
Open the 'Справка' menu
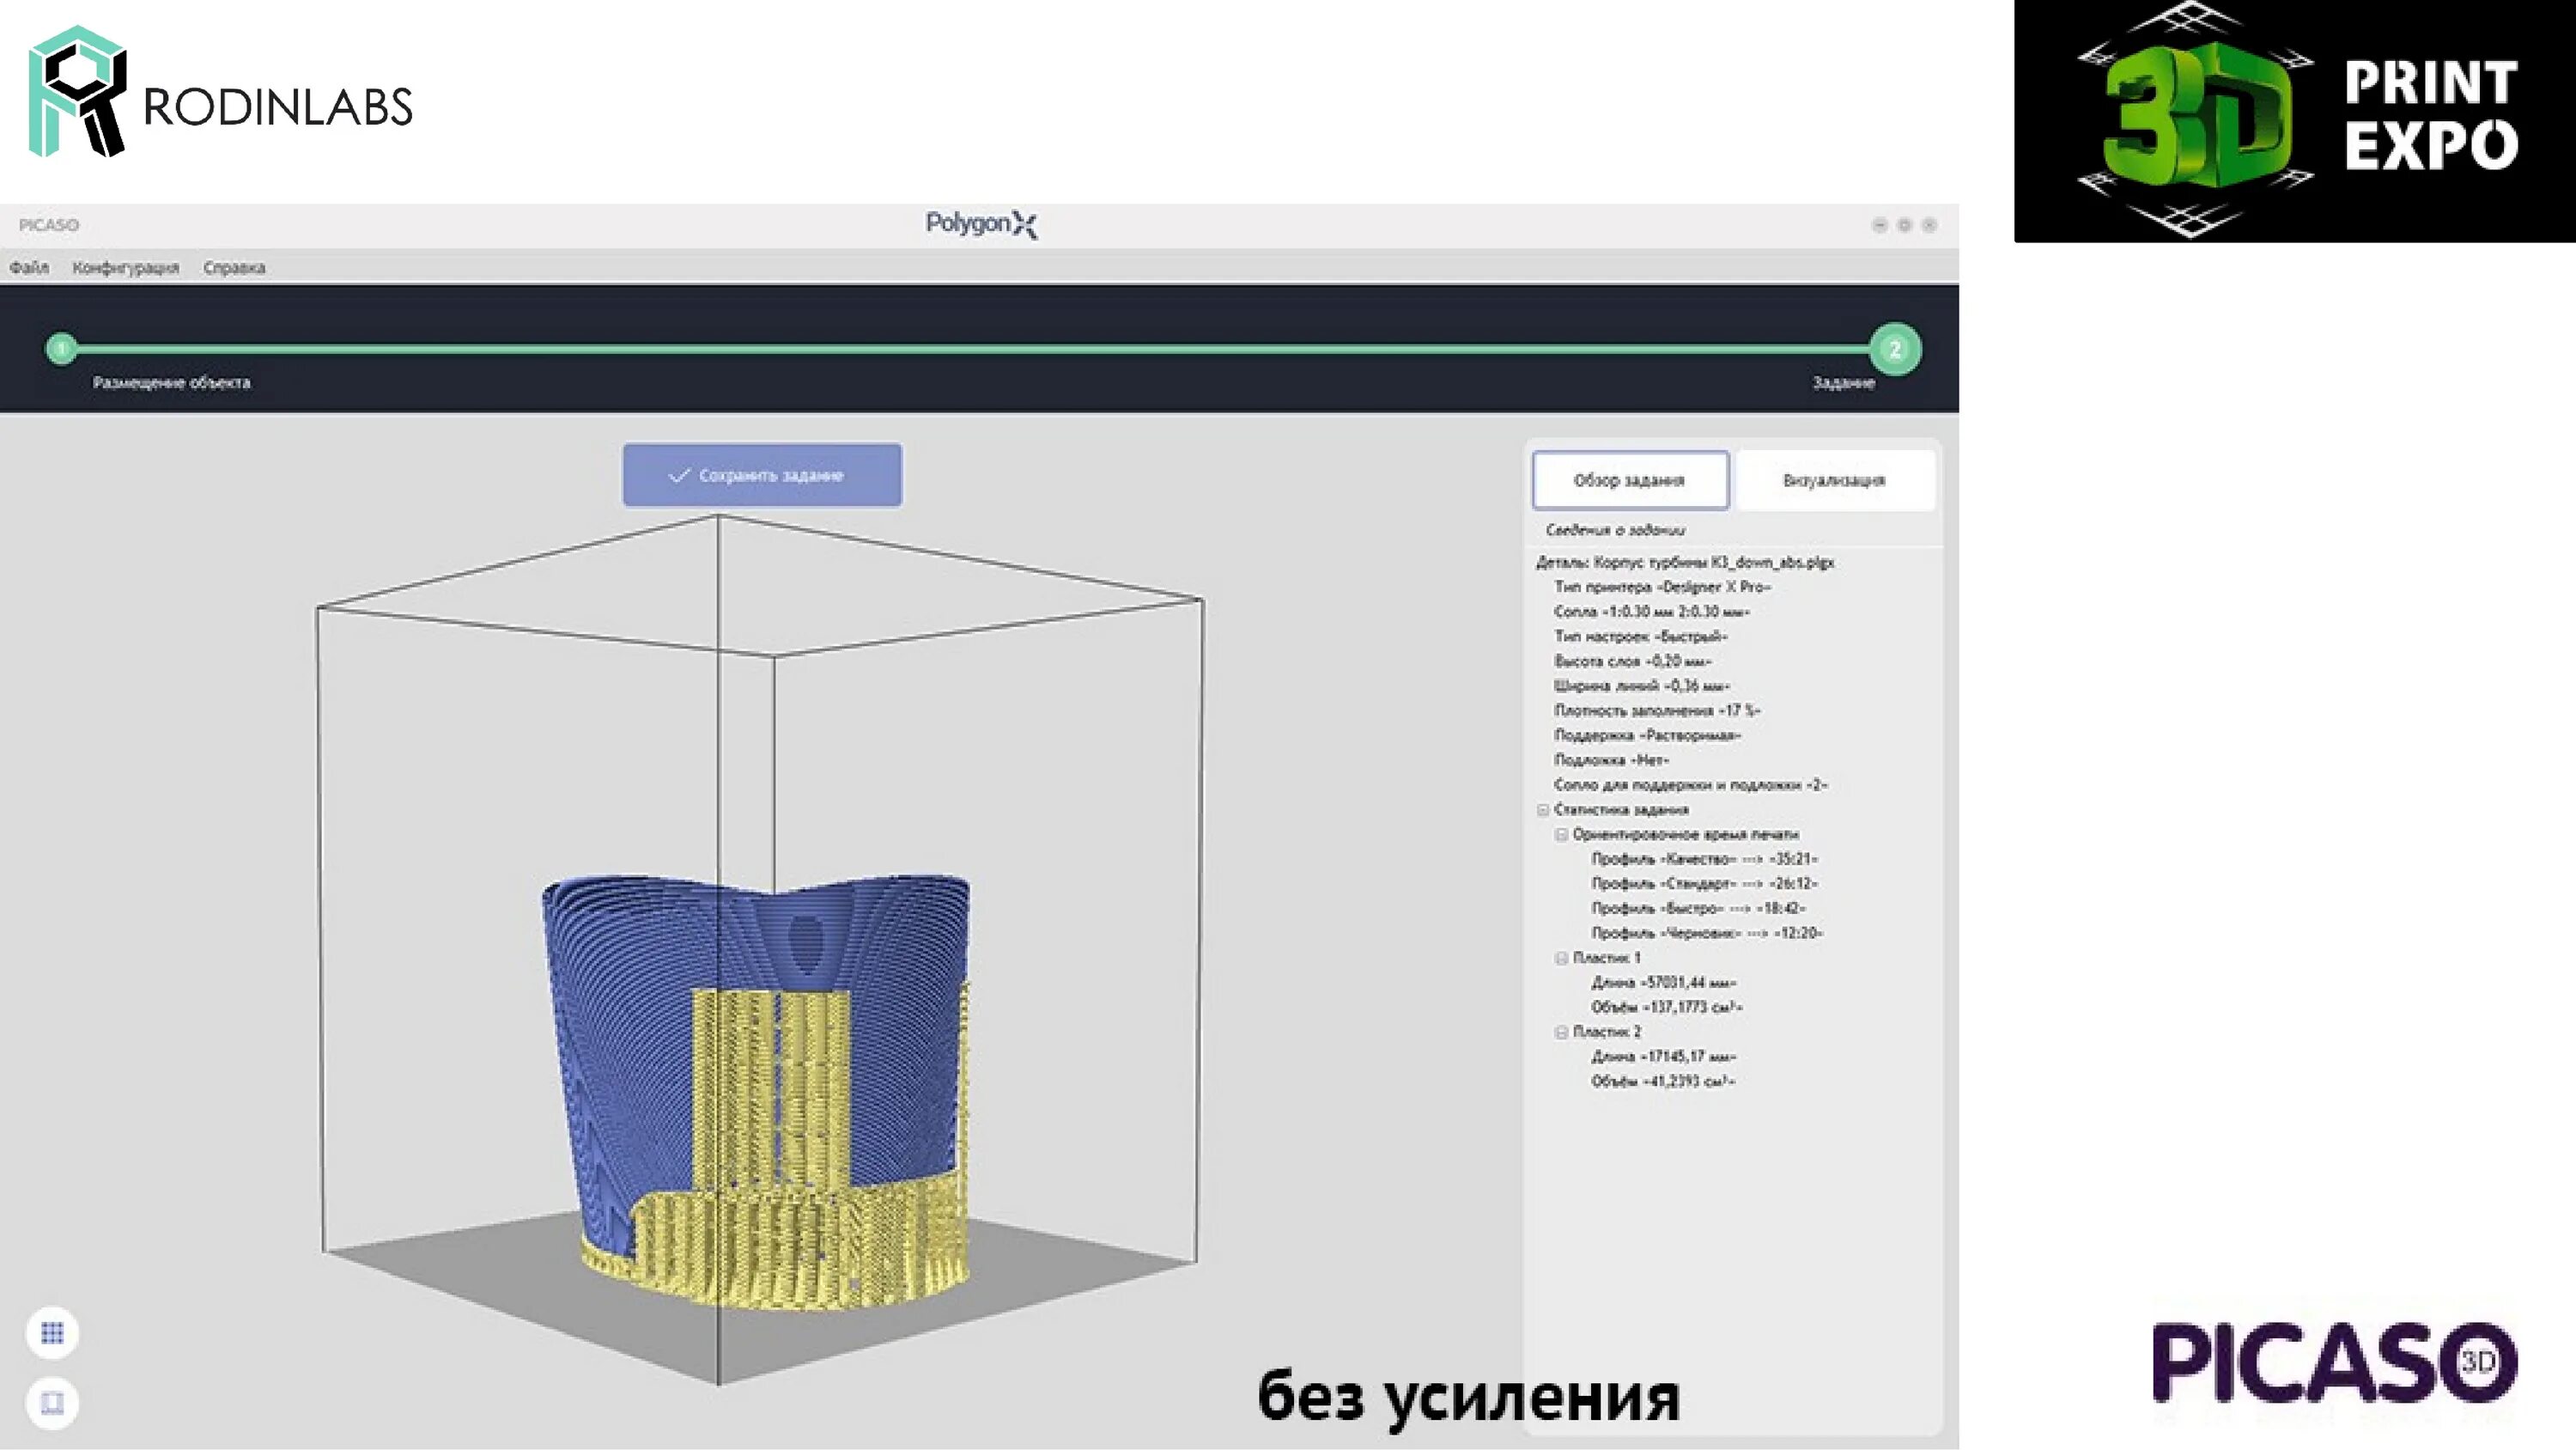pos(234,267)
